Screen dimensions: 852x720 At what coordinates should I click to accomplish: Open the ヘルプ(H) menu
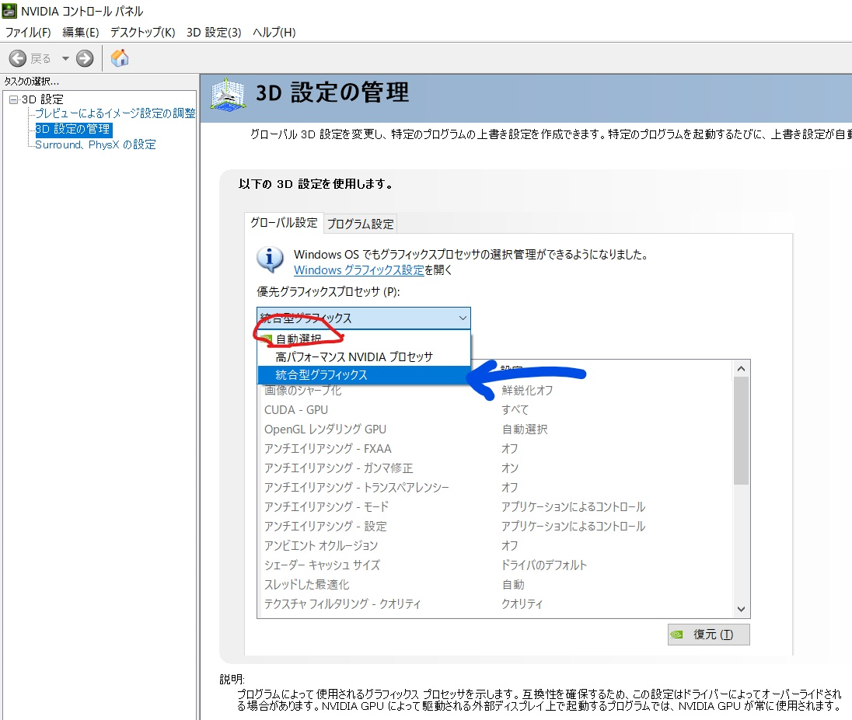pyautogui.click(x=274, y=32)
